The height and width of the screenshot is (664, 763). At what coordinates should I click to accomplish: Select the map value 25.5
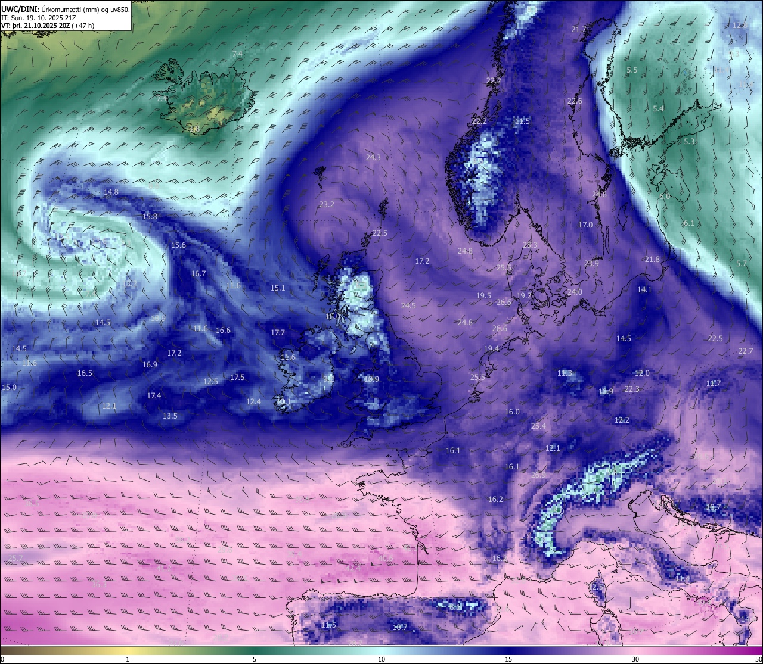[x=477, y=378]
